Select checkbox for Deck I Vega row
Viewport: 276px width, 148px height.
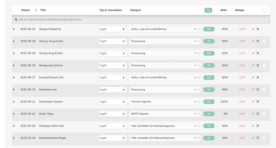tap(264, 114)
